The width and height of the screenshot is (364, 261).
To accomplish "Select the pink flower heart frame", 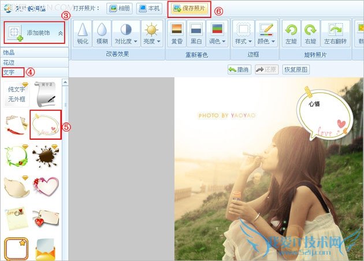I will 46,187.
